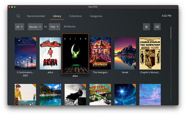Click the break title caption
The image size is (186, 115).
[x=125, y=72]
